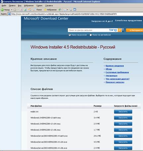Click the green Назад back arrow

point(2,10)
